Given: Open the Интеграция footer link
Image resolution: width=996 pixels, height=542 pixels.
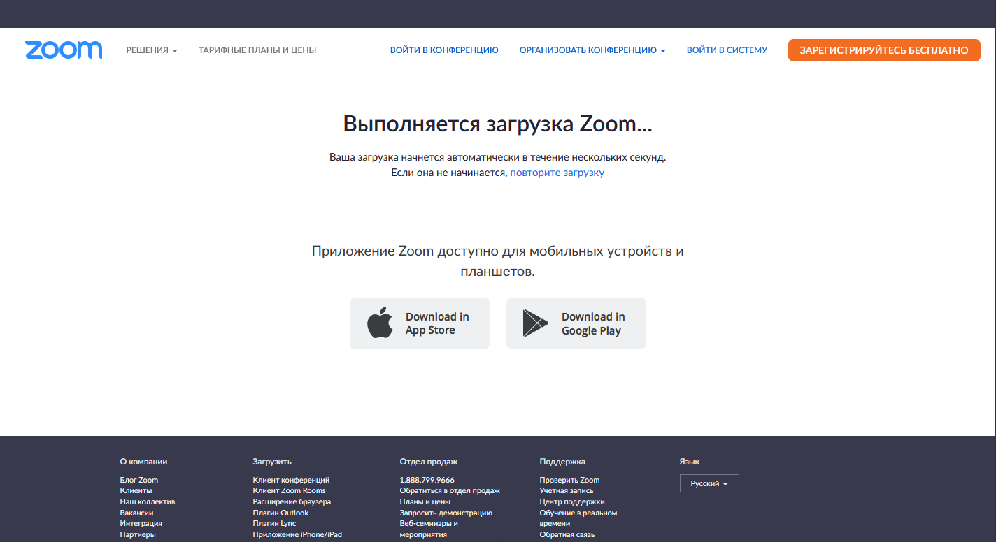Looking at the screenshot, I should coord(141,523).
